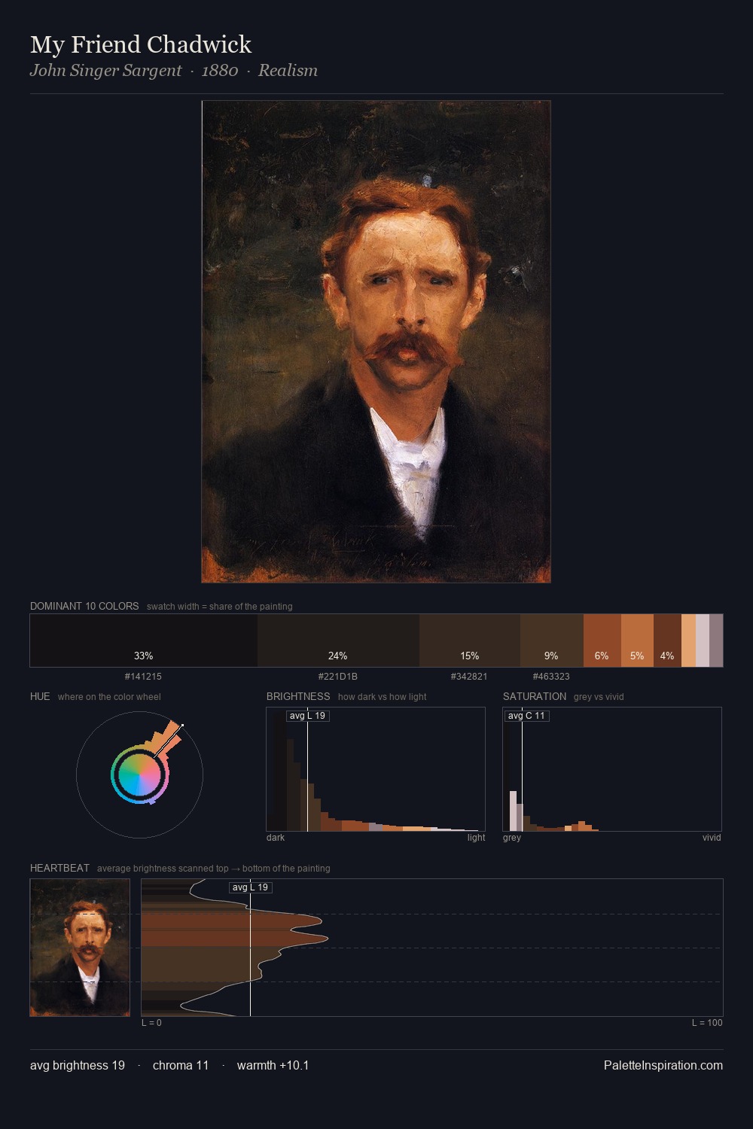Click the hex code #221D1B
Screen dimensions: 753x1129
[338, 677]
